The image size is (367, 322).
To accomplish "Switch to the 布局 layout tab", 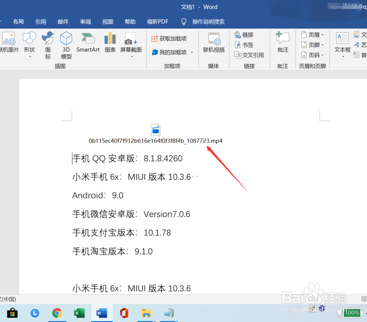I will [18, 22].
